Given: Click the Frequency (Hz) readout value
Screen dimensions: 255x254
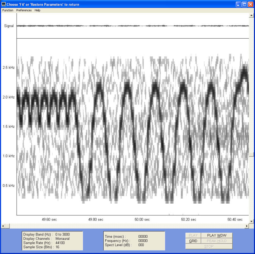Looking at the screenshot, I should tap(143, 241).
